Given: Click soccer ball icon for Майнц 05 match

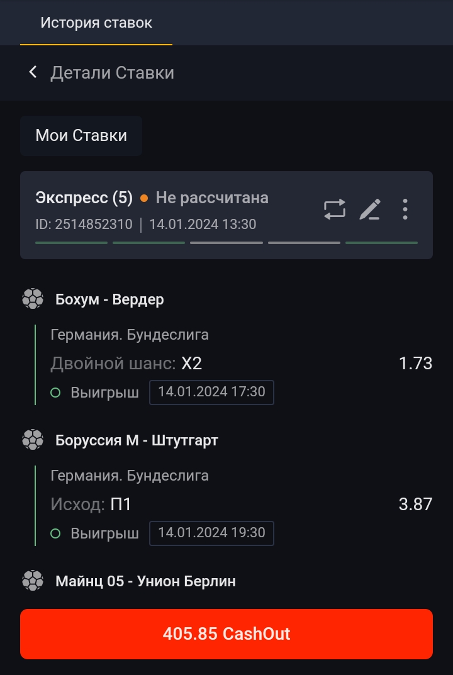Looking at the screenshot, I should [33, 581].
